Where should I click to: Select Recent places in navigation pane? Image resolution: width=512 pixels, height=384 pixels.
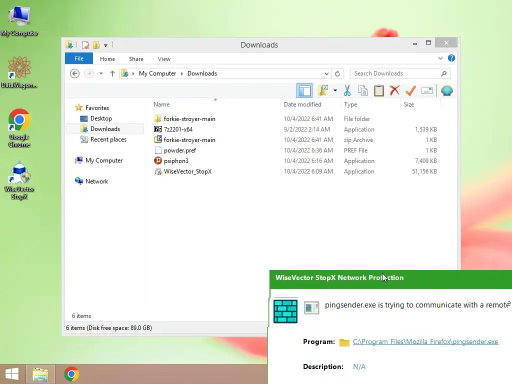[x=108, y=139]
